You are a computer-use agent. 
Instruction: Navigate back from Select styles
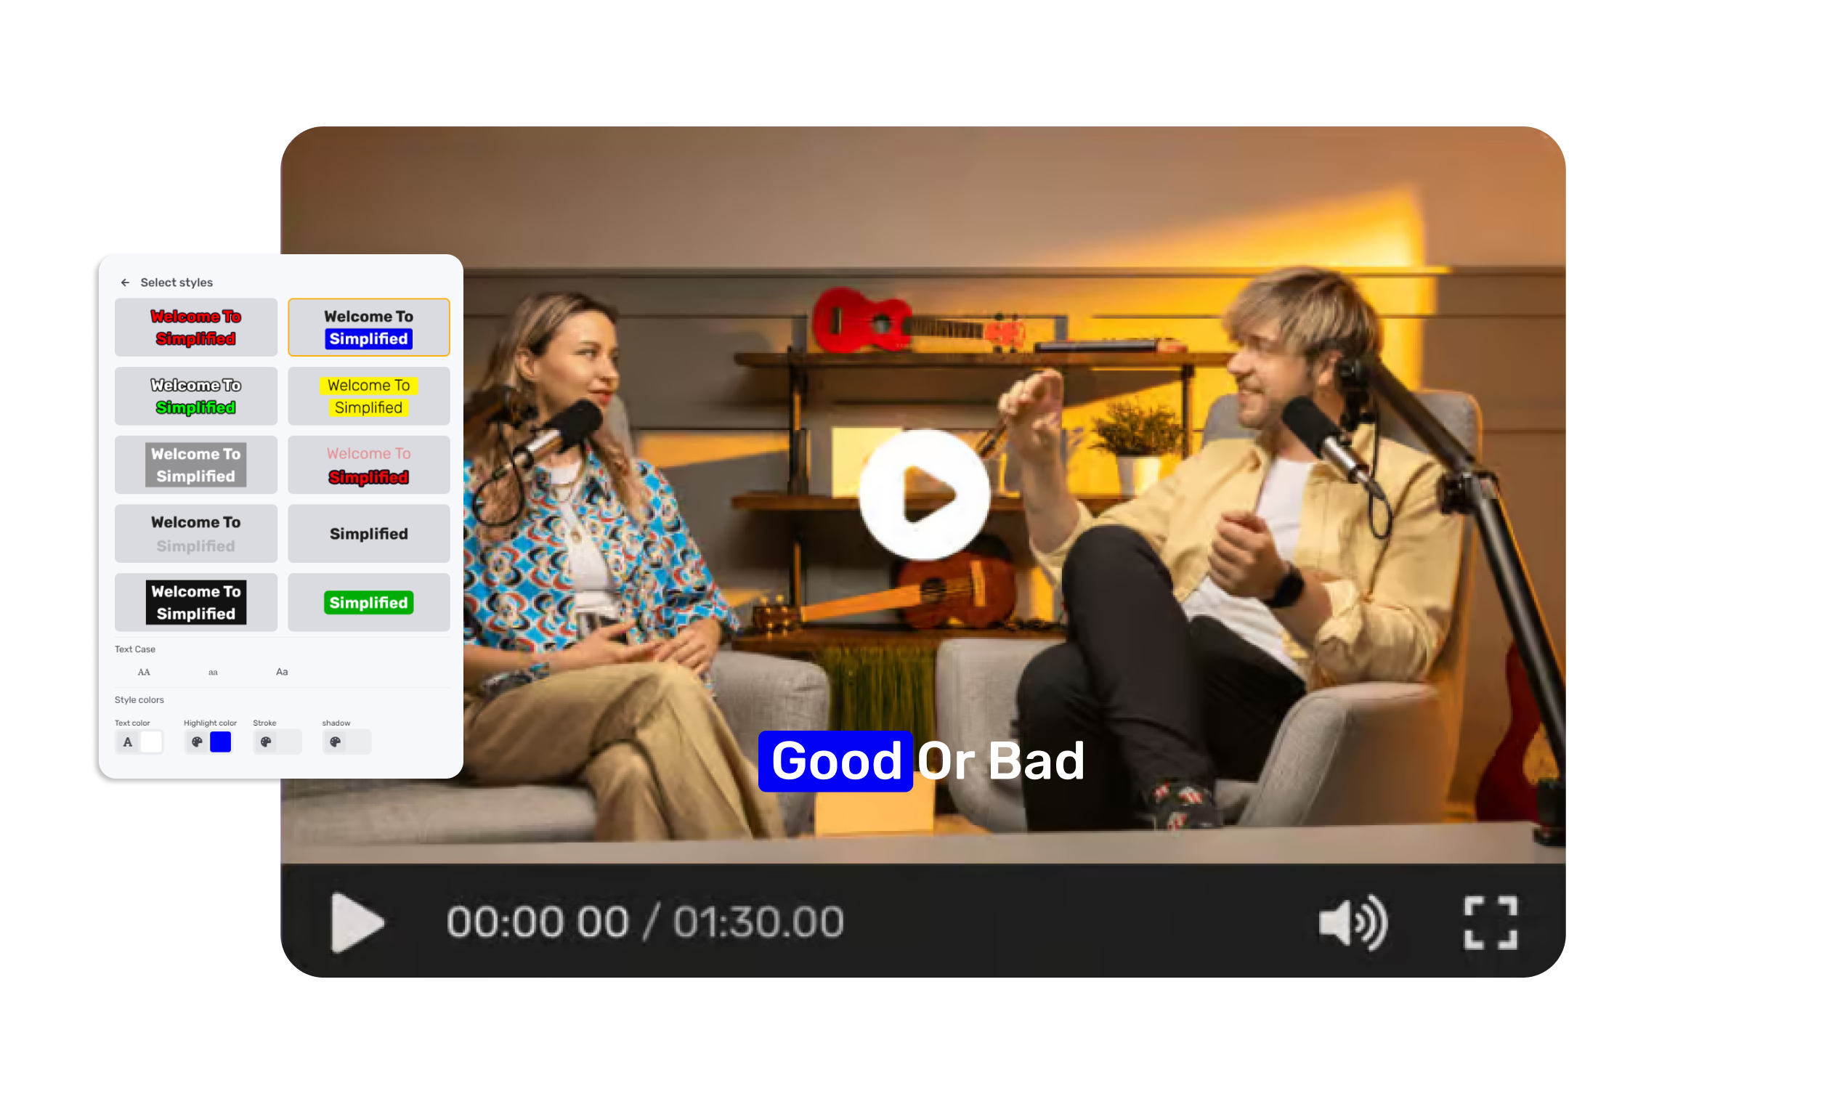coord(125,281)
